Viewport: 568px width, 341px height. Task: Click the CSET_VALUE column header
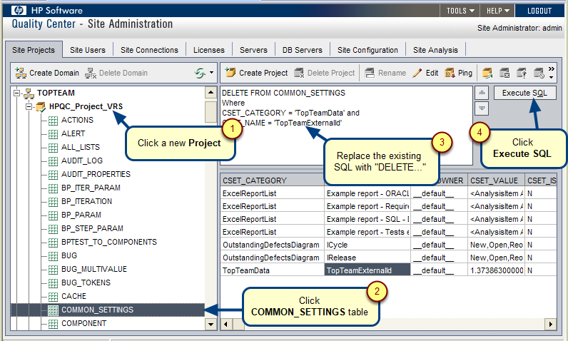pyautogui.click(x=495, y=180)
